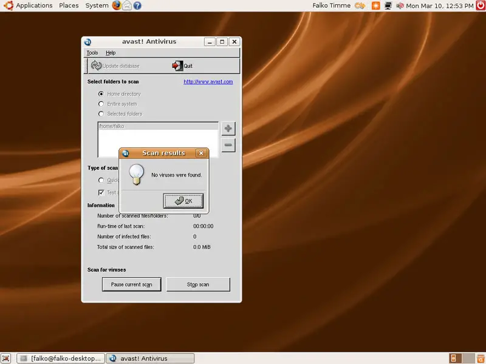The width and height of the screenshot is (486, 364).
Task: Toggle the Test archives checkbox
Action: (101, 192)
